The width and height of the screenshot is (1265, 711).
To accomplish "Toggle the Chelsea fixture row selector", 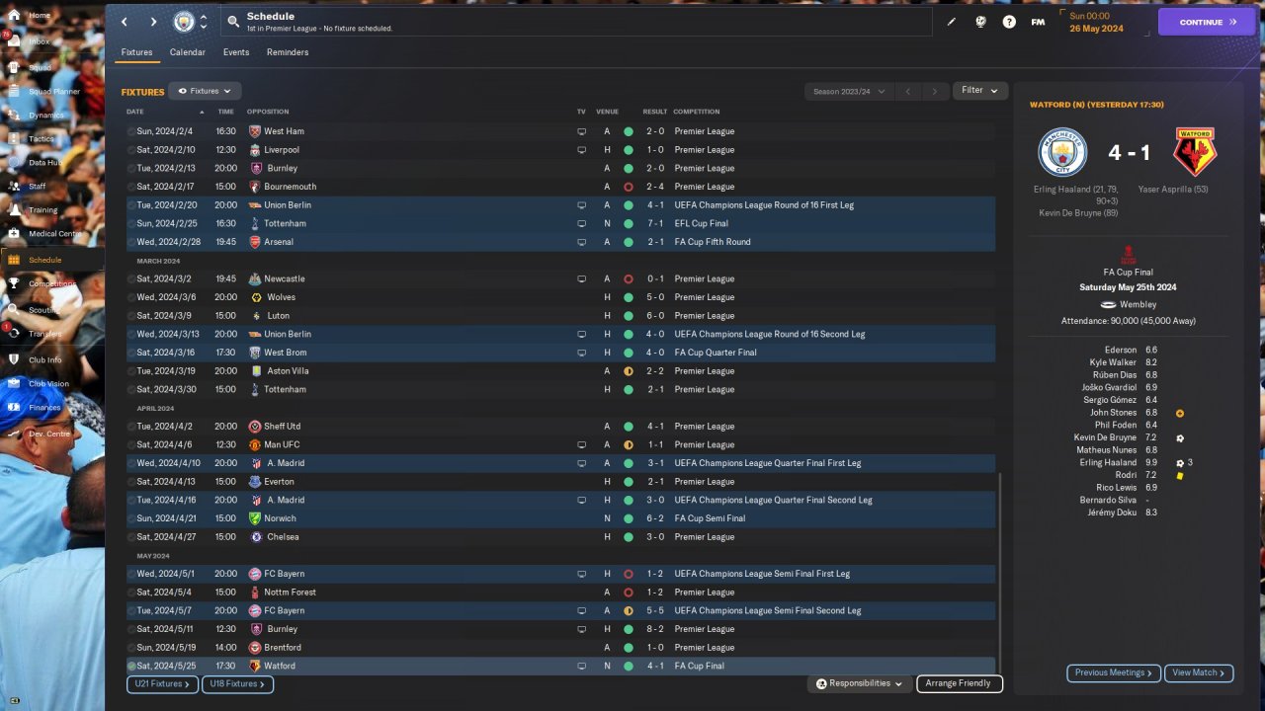I will pos(131,537).
